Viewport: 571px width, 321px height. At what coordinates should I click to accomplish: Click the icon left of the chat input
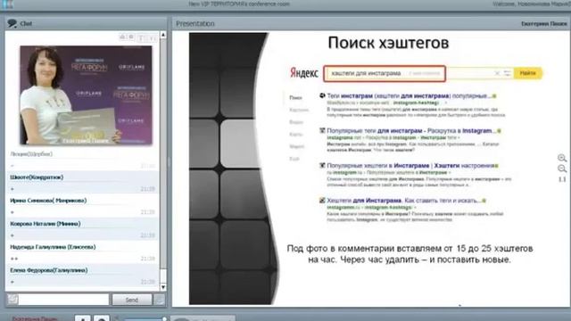[12, 300]
